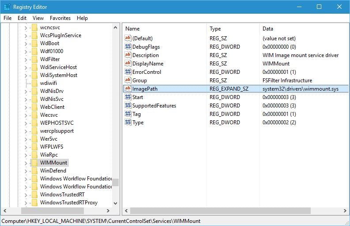Select the WebClient key label in tree
The image size is (350, 226).
pyautogui.click(x=52, y=107)
